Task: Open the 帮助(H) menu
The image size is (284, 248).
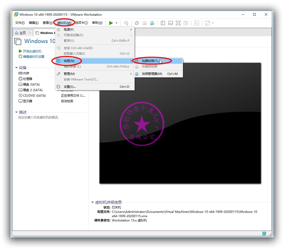Action: [x=97, y=23]
